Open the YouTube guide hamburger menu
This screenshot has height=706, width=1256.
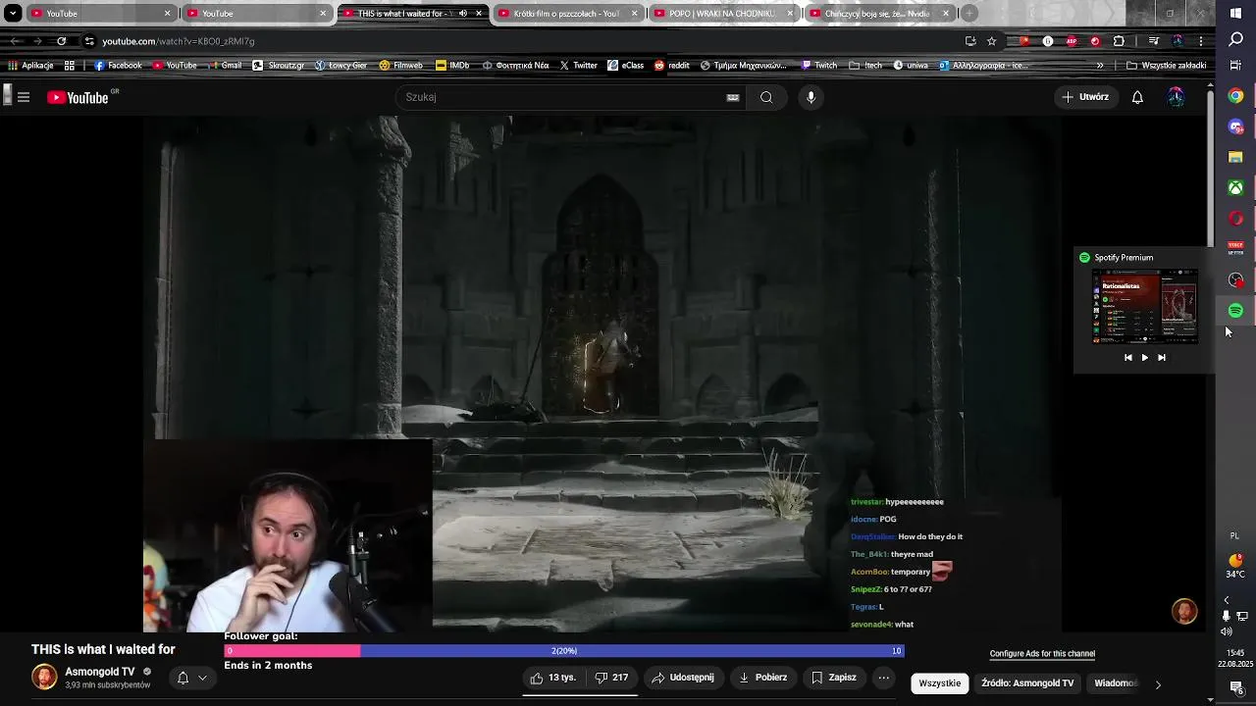24,97
